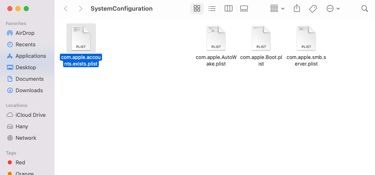The width and height of the screenshot is (375, 175).
Task: Click the Desktop sidebar icon
Action: [x=10, y=67]
